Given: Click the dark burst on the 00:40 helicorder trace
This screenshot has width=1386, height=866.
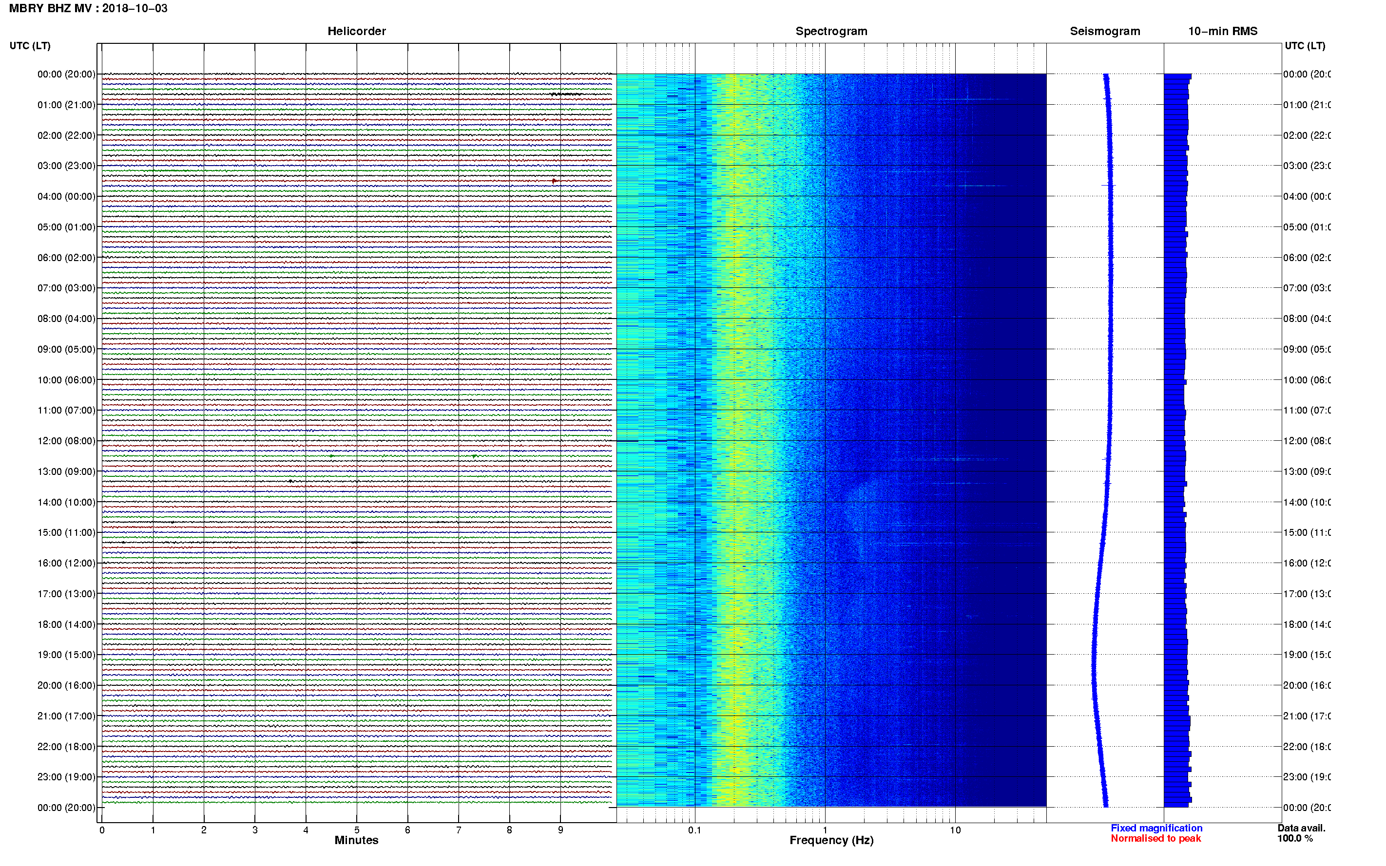Looking at the screenshot, I should coord(566,94).
